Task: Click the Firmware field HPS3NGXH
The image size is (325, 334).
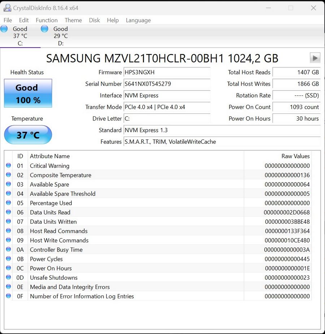Action: pos(167,72)
